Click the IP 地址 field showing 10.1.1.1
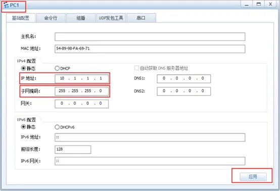The image size is (280, 191). tap(81, 78)
